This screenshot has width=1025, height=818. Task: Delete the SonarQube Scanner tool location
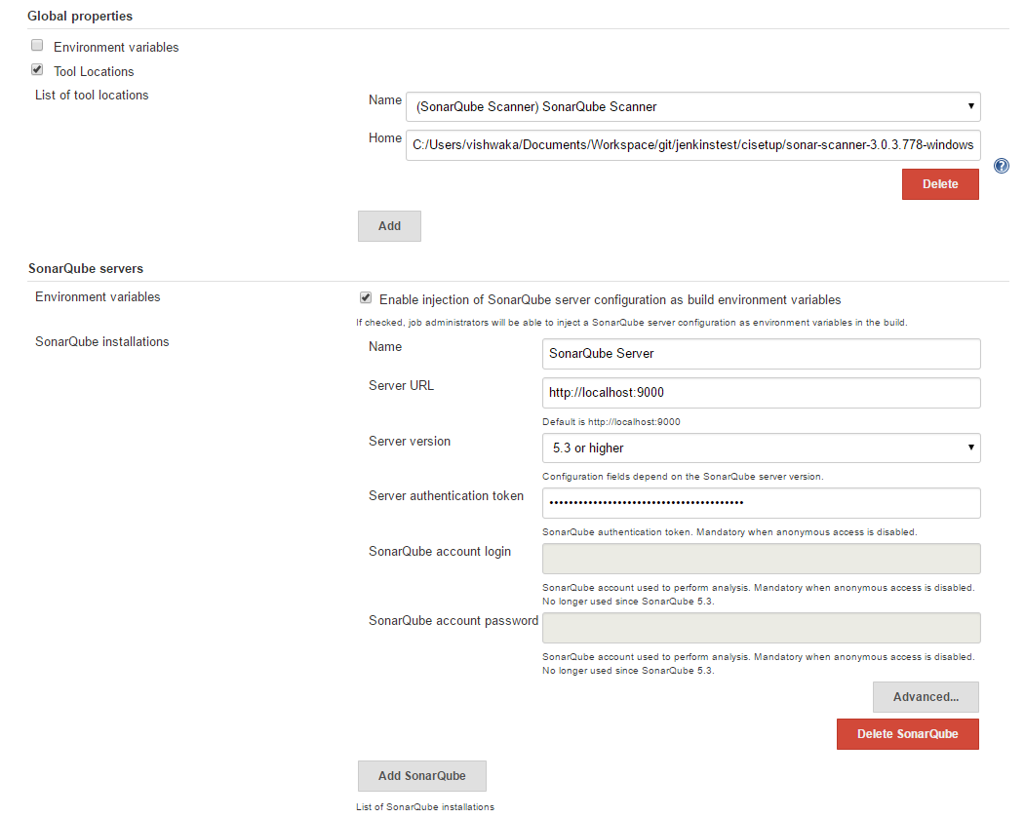click(x=939, y=183)
